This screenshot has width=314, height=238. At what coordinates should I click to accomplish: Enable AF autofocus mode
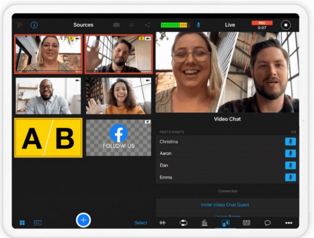[x=131, y=25]
